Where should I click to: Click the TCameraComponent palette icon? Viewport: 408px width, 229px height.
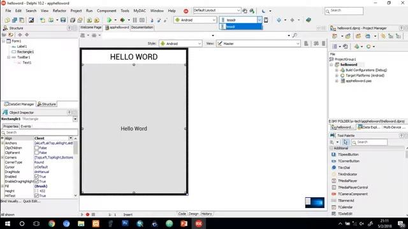333,194
